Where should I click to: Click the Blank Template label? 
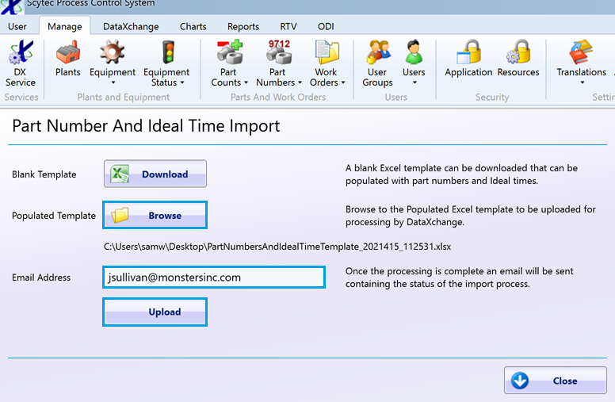pos(44,174)
